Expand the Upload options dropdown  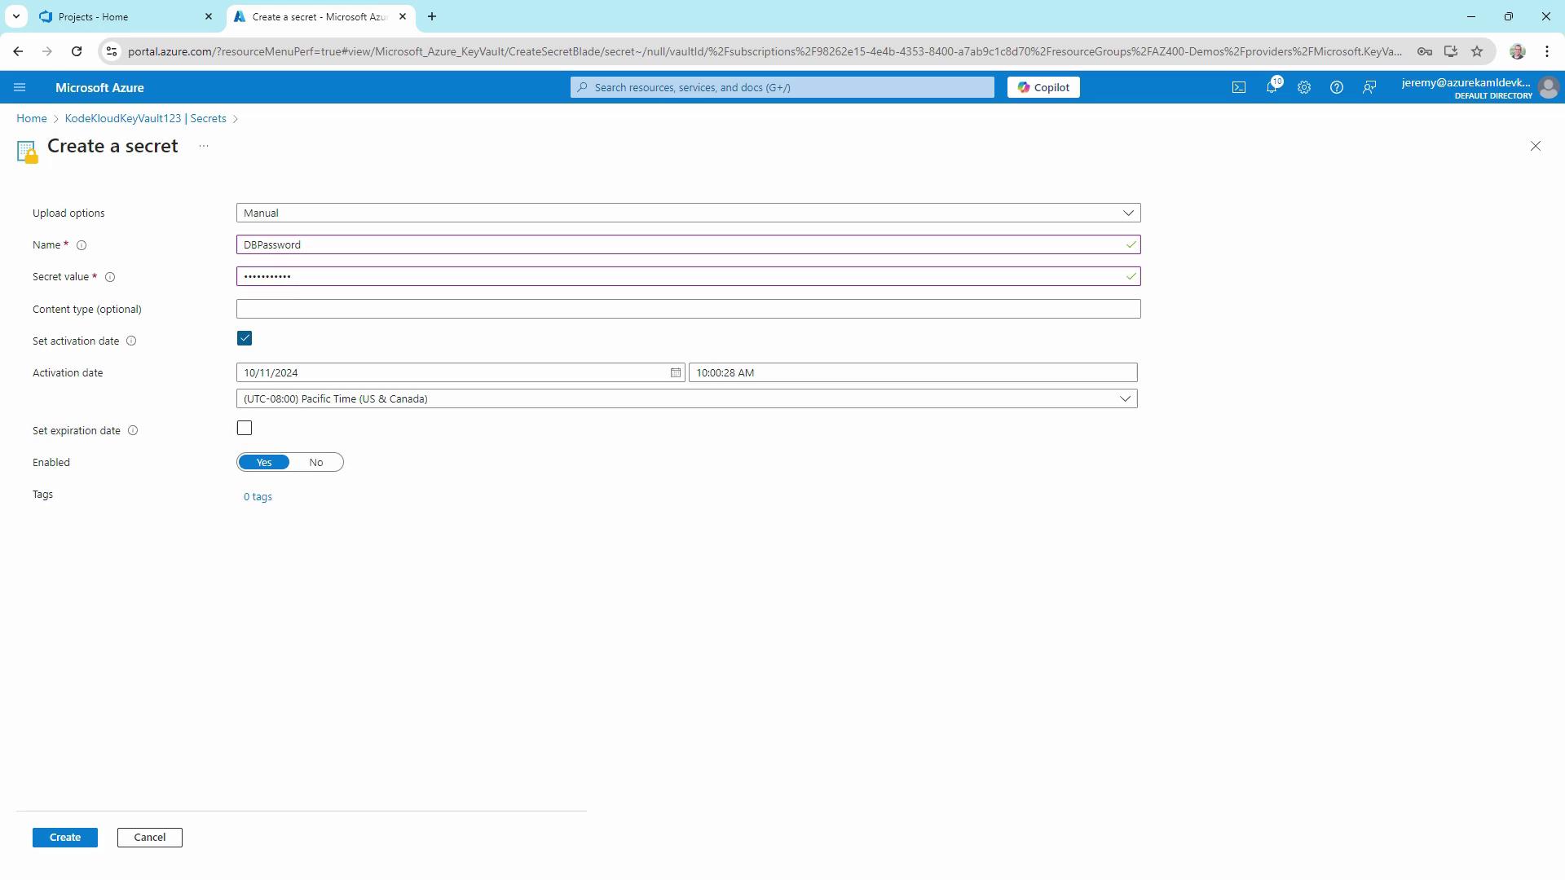click(x=688, y=213)
